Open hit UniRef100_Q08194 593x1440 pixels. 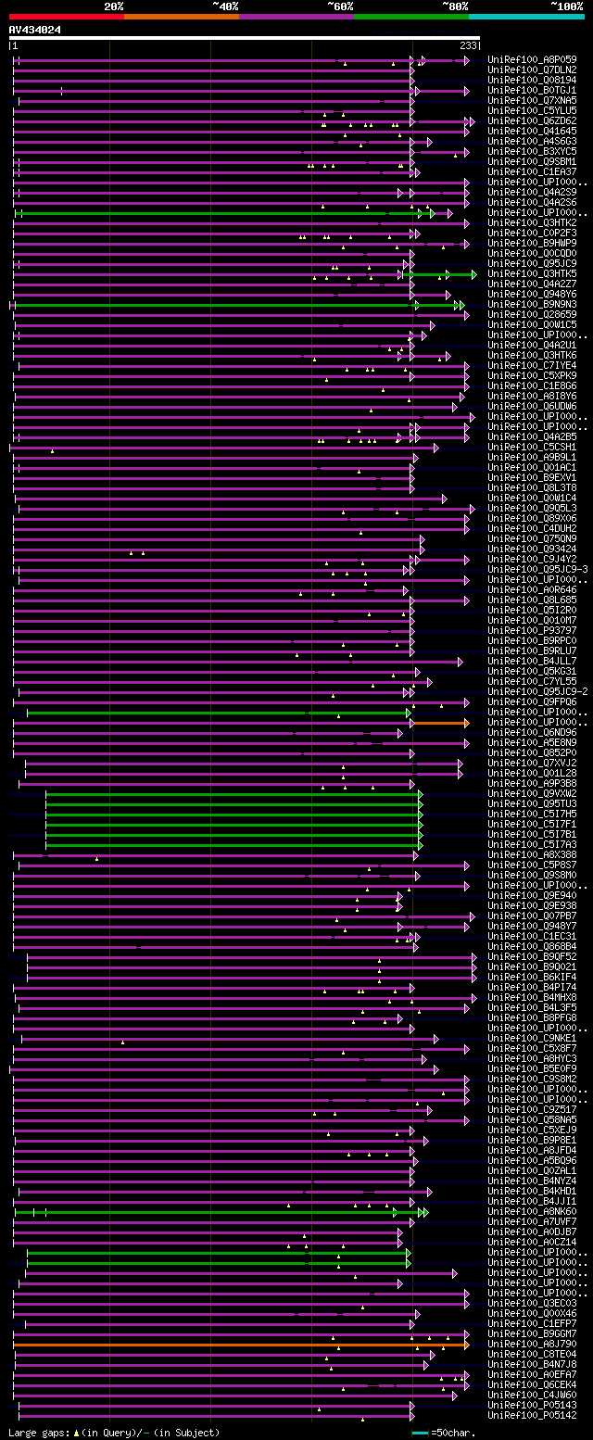click(532, 80)
